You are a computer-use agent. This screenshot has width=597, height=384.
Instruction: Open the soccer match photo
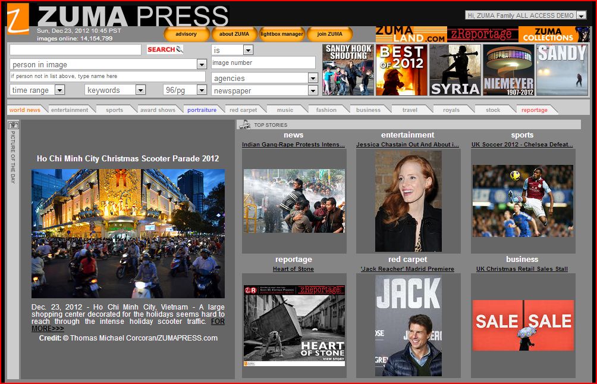(x=523, y=201)
